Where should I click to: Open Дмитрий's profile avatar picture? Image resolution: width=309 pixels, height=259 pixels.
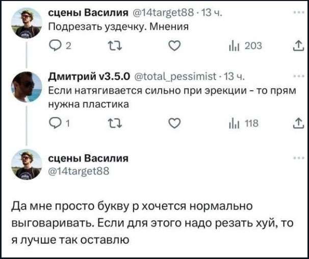pyautogui.click(x=24, y=85)
